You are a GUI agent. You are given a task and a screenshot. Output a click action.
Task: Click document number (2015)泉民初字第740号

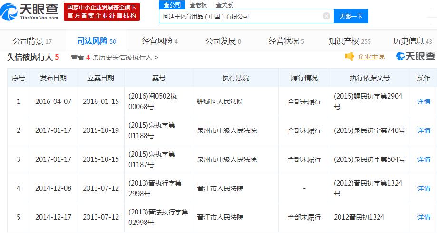point(369,130)
